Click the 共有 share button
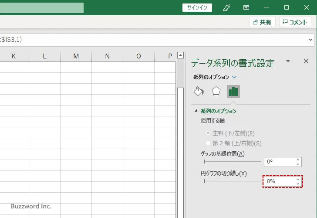The width and height of the screenshot is (317, 218). point(263,22)
